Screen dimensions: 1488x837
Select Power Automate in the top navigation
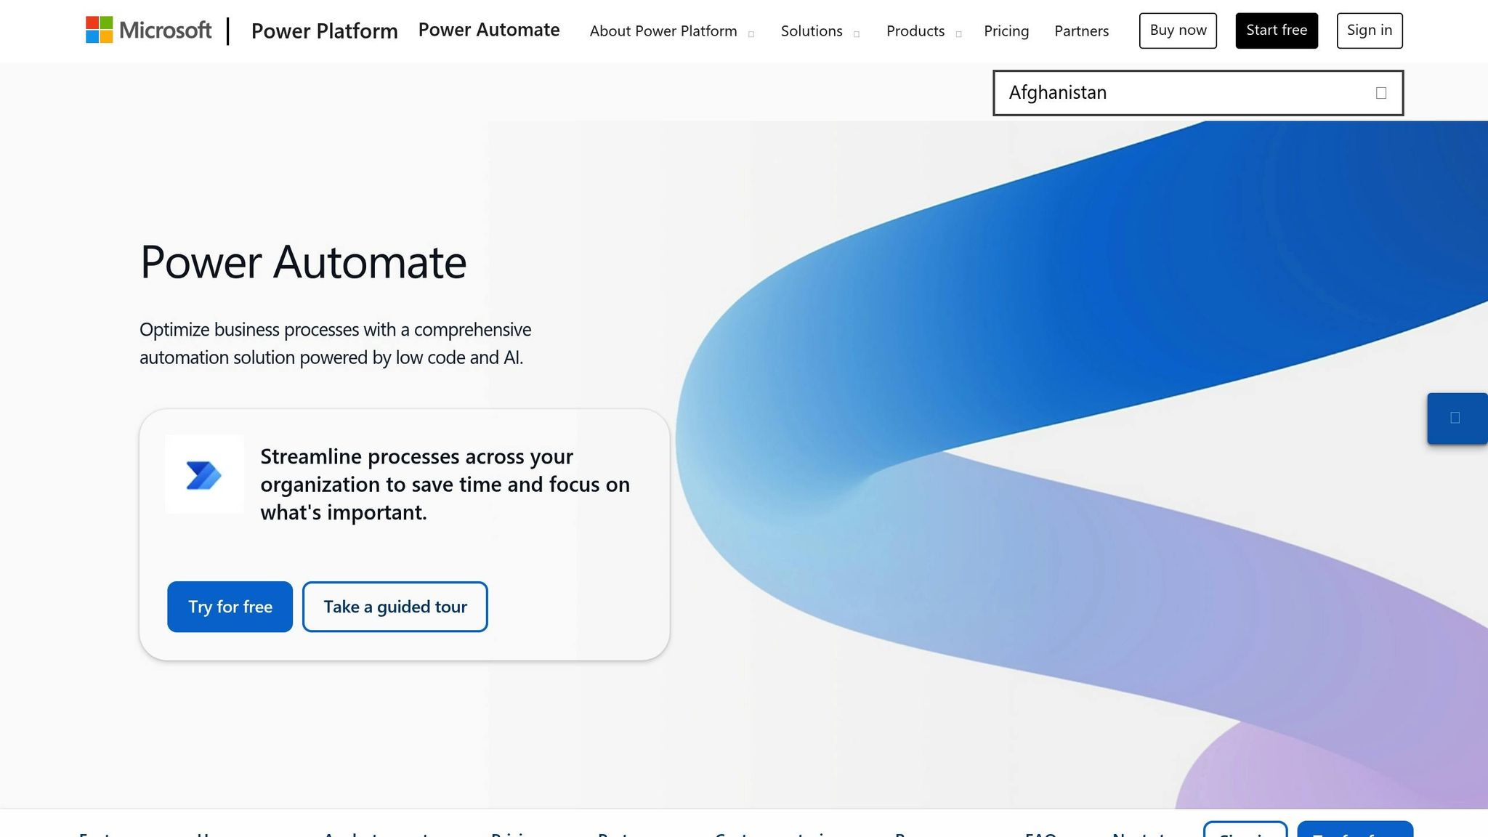[488, 30]
